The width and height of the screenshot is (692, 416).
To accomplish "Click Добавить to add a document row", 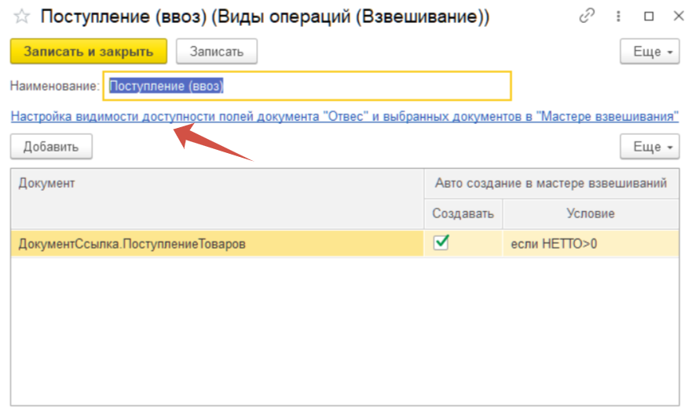I will [x=51, y=147].
